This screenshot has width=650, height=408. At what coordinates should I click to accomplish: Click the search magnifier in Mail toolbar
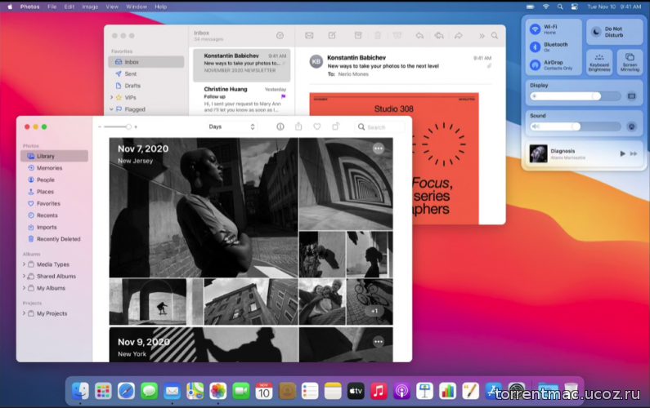pyautogui.click(x=495, y=36)
